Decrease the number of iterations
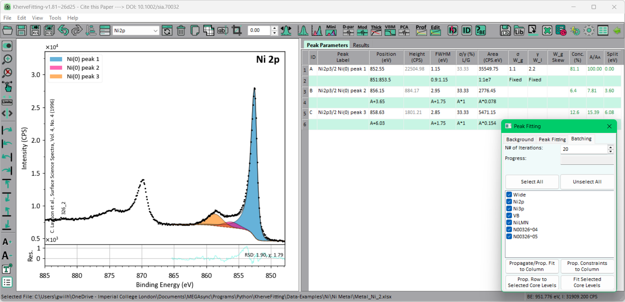 611,151
